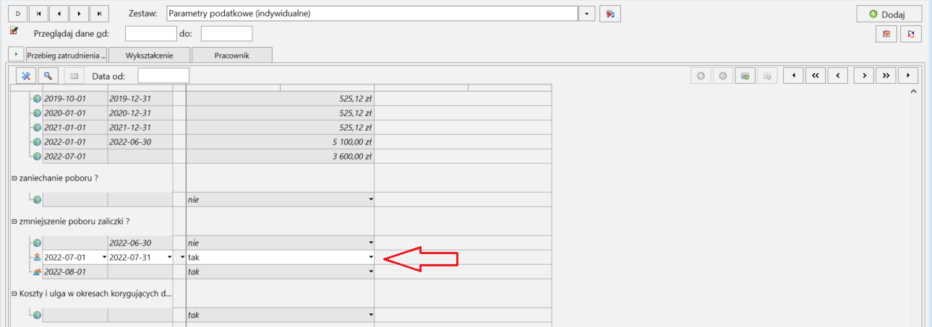The height and width of the screenshot is (327, 932).
Task: Click the person icon in the 2022-08-01 row
Action: point(37,271)
